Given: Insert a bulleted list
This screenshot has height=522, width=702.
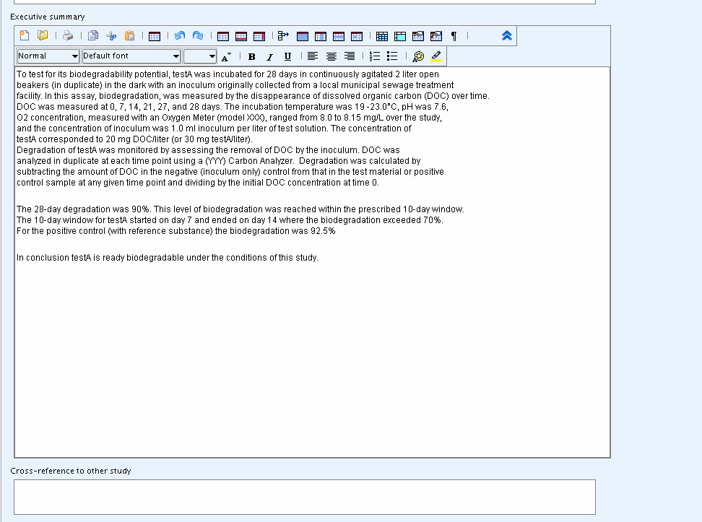Looking at the screenshot, I should [392, 56].
